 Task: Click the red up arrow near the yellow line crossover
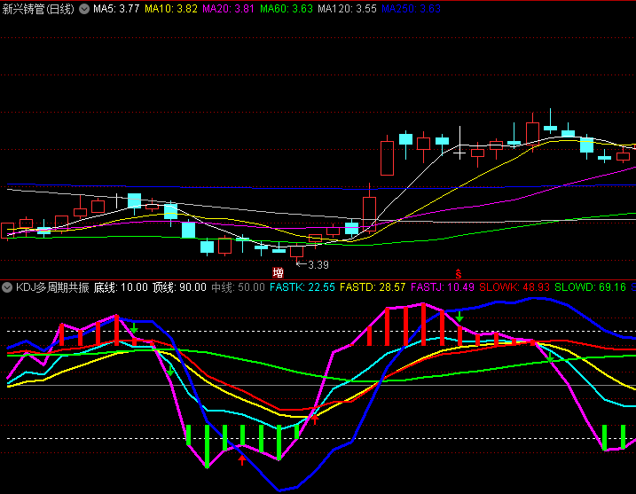[313, 420]
